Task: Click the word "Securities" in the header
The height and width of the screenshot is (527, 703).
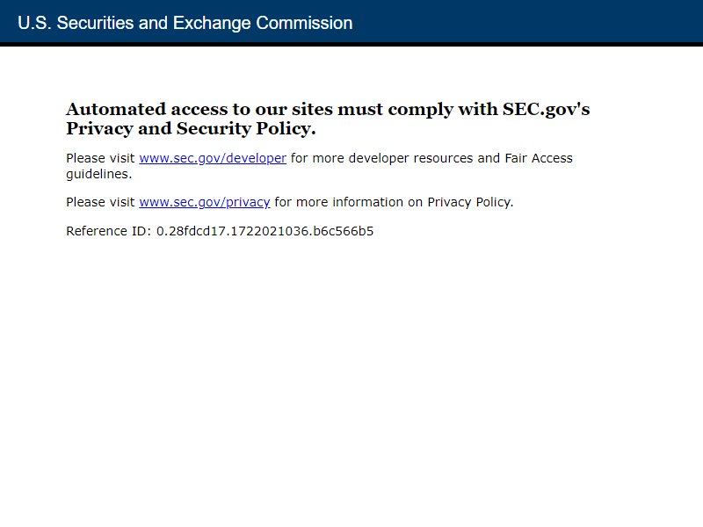Action: tap(95, 23)
